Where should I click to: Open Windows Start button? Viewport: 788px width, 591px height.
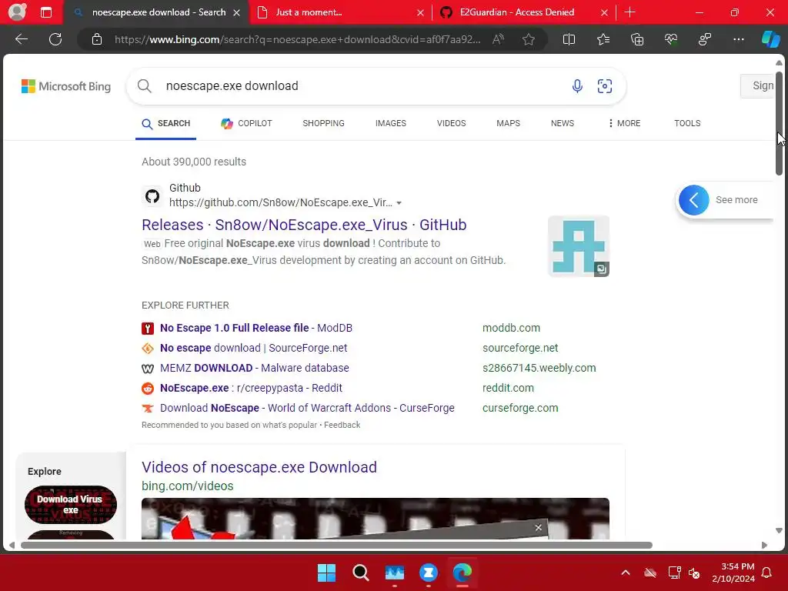click(x=326, y=573)
